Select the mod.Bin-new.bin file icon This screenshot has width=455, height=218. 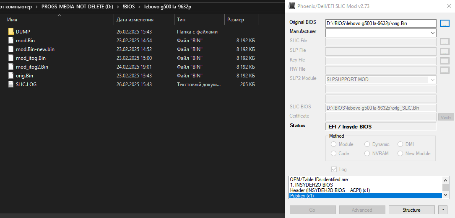(x=11, y=49)
